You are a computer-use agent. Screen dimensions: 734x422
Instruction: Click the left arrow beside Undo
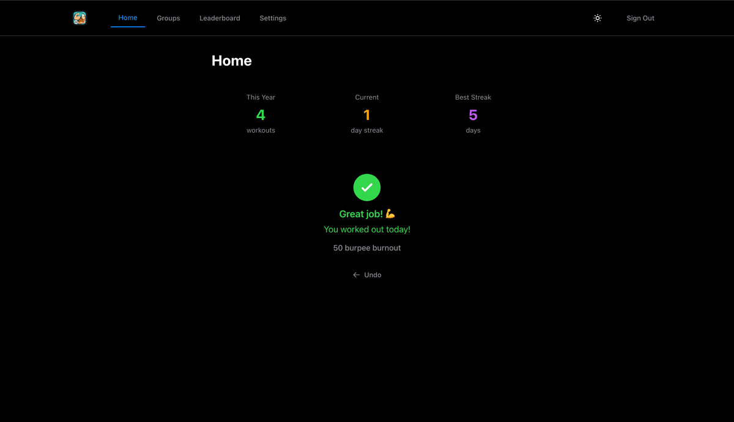(x=357, y=275)
